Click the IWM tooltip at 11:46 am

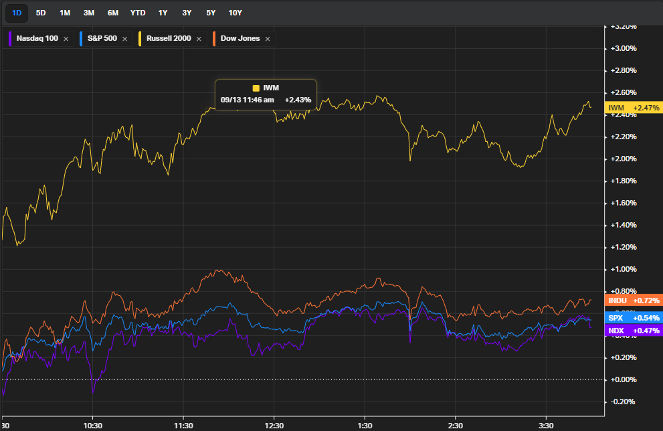tap(266, 94)
